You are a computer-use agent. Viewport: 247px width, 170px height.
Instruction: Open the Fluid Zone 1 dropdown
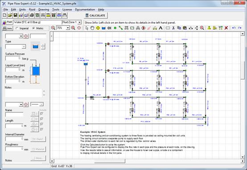pos(79,22)
